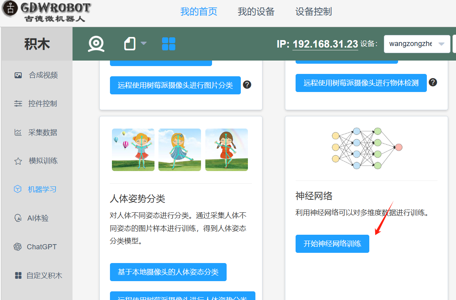This screenshot has width=456, height=300.
Task: Click the 合成视频 image icon
Action: pyautogui.click(x=18, y=75)
